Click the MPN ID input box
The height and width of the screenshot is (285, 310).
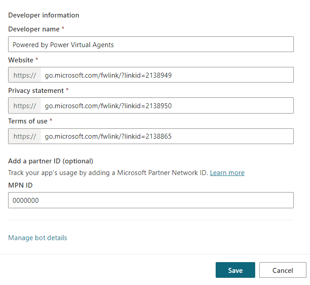[151, 201]
